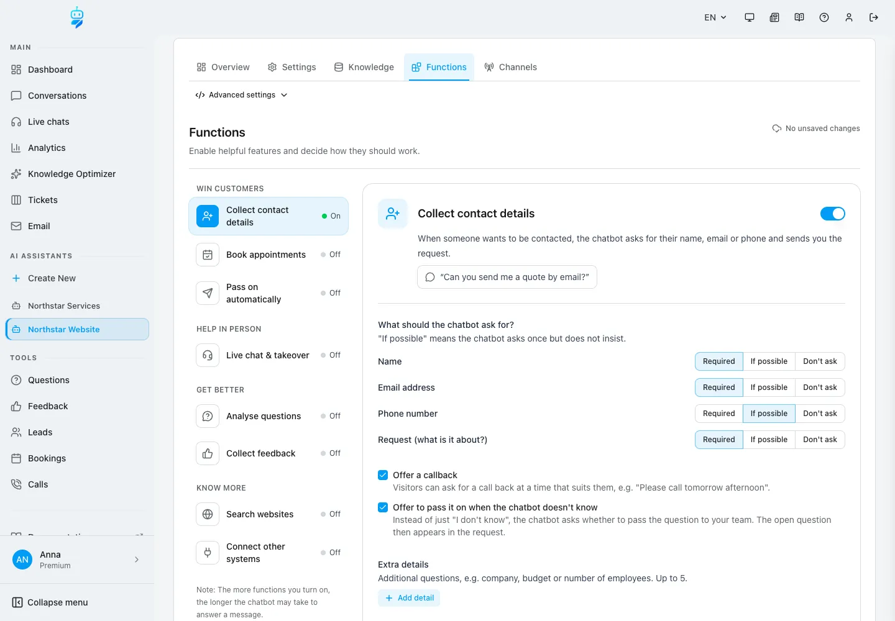Click the monitor icon in top bar
The height and width of the screenshot is (621, 895).
tap(750, 17)
